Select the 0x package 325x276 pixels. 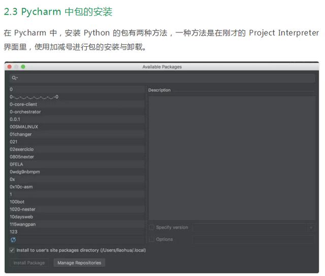click(x=77, y=179)
